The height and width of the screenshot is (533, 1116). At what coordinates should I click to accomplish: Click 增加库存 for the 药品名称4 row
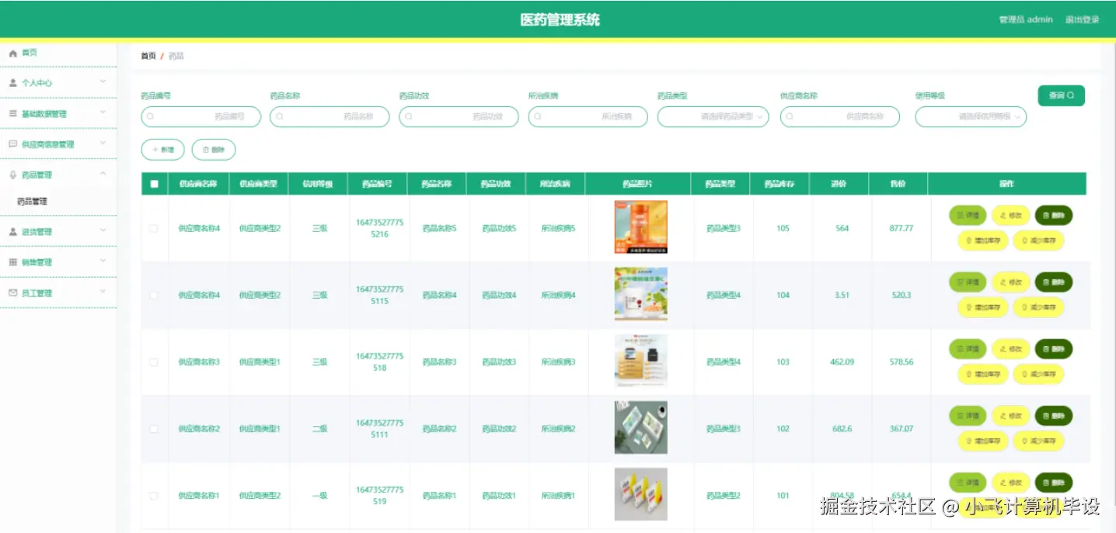pyautogui.click(x=982, y=308)
